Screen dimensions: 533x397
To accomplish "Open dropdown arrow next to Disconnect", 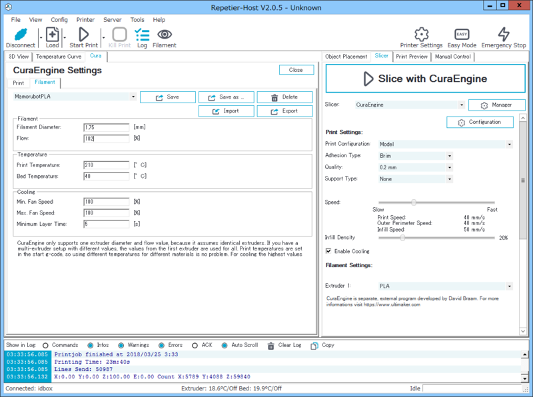I will 41,38.
